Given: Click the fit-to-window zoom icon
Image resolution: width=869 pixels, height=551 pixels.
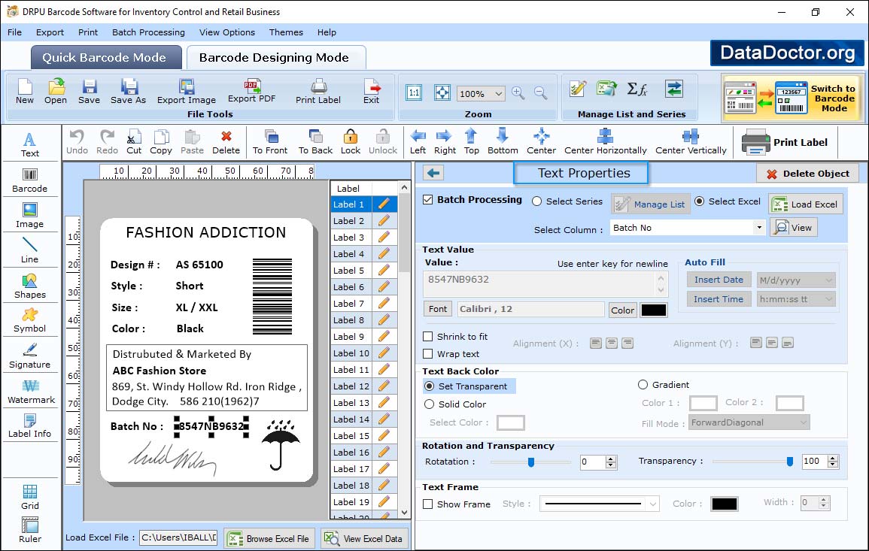Looking at the screenshot, I should [442, 92].
